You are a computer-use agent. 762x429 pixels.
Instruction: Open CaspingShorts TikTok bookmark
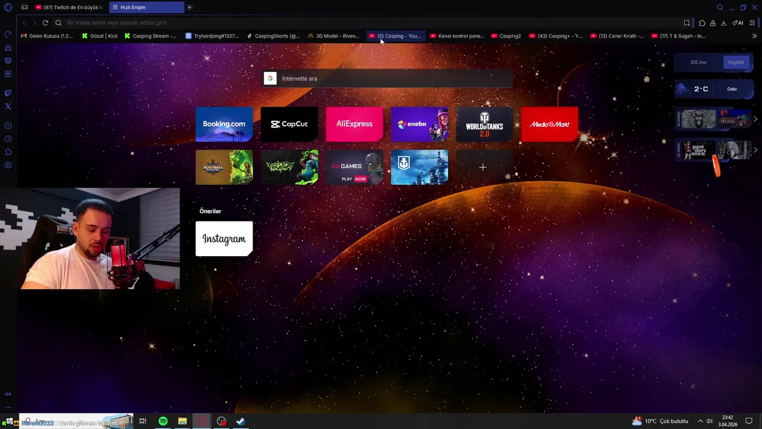[274, 36]
